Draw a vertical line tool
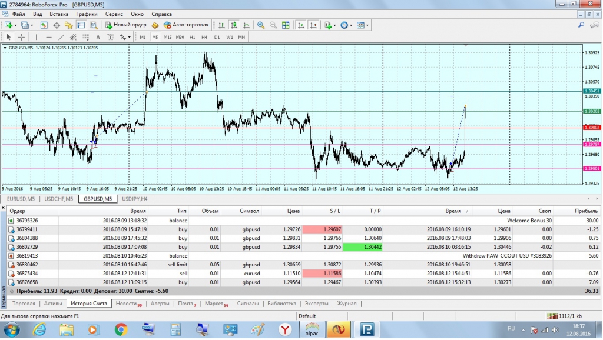Viewport: 603px width, 340px height. tap(36, 37)
